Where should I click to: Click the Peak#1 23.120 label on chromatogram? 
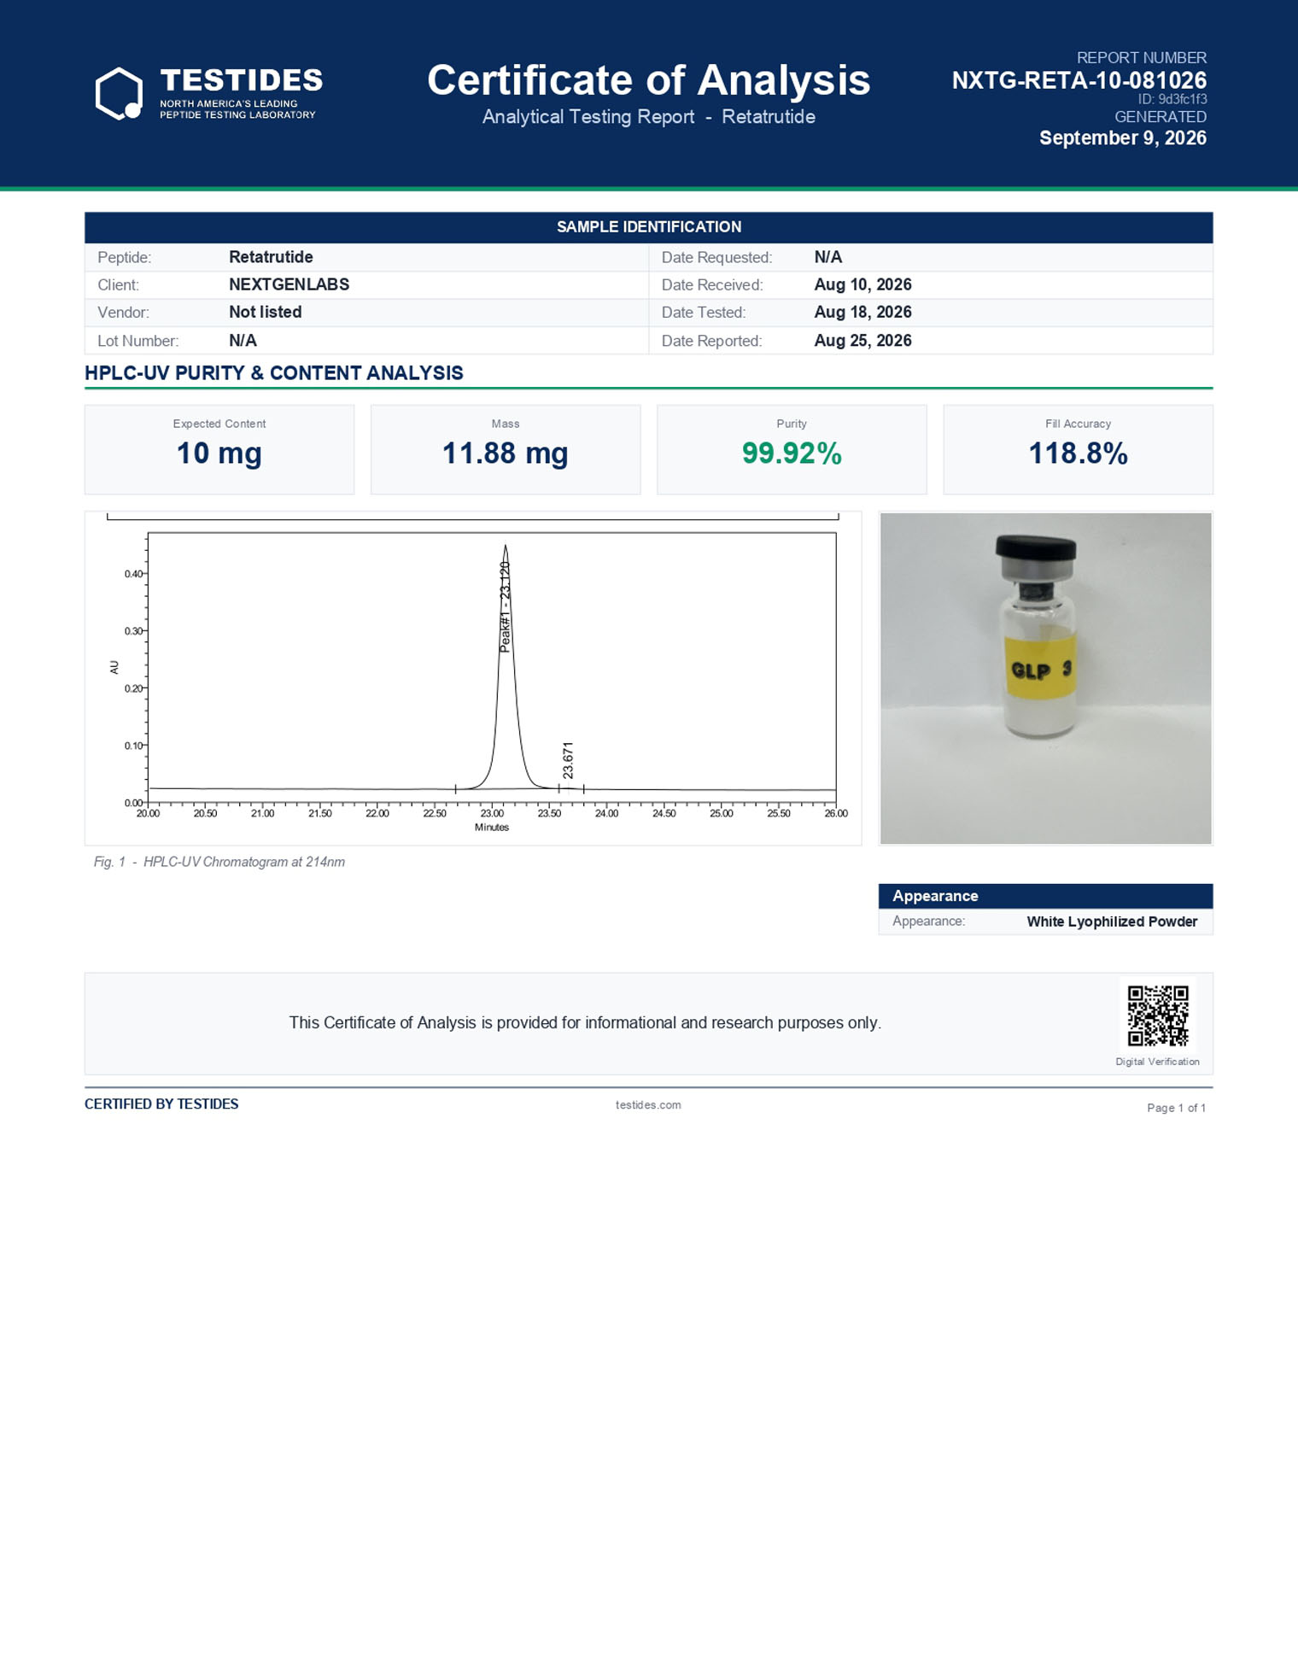[x=505, y=606]
